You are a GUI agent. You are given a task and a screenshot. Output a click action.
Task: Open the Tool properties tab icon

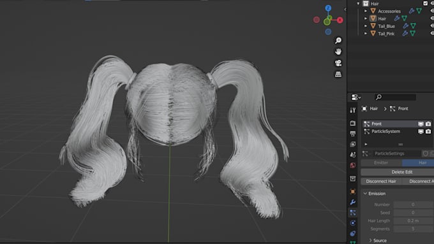[352, 110]
